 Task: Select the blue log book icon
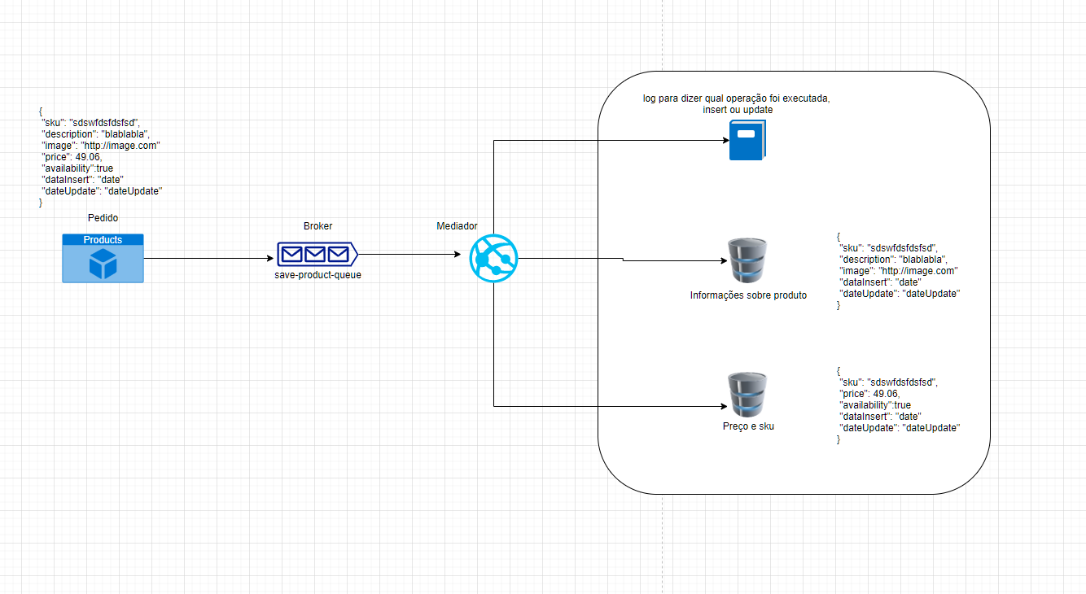click(746, 139)
